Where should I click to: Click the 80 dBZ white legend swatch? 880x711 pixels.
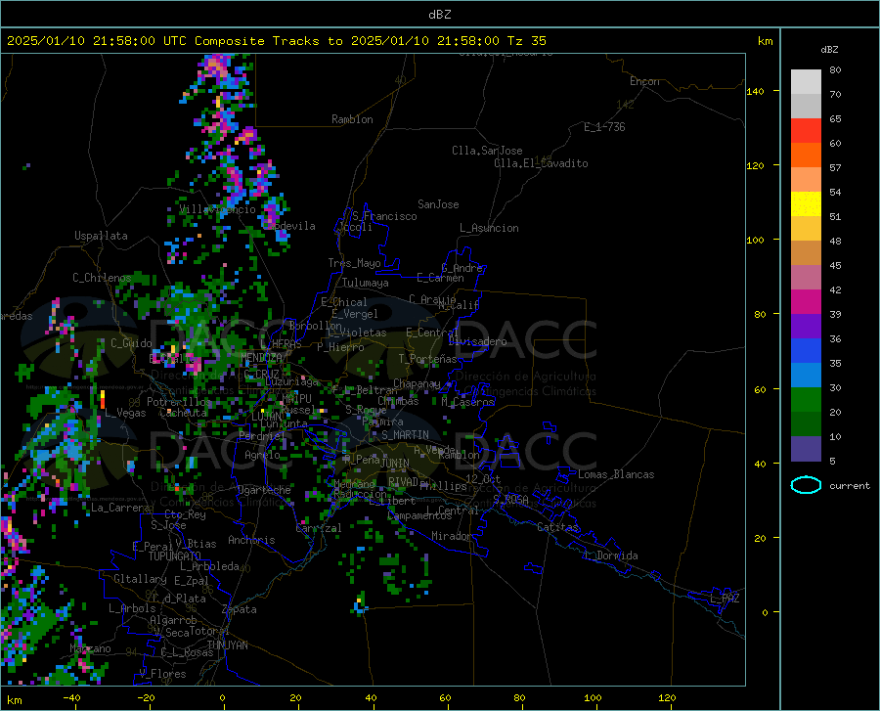coord(806,82)
